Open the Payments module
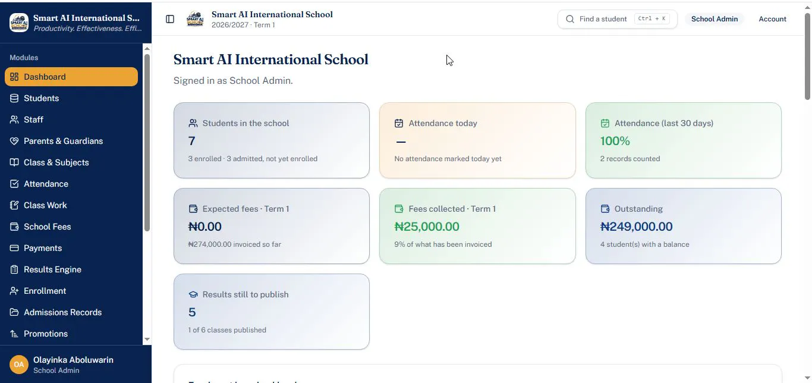 pyautogui.click(x=71, y=248)
